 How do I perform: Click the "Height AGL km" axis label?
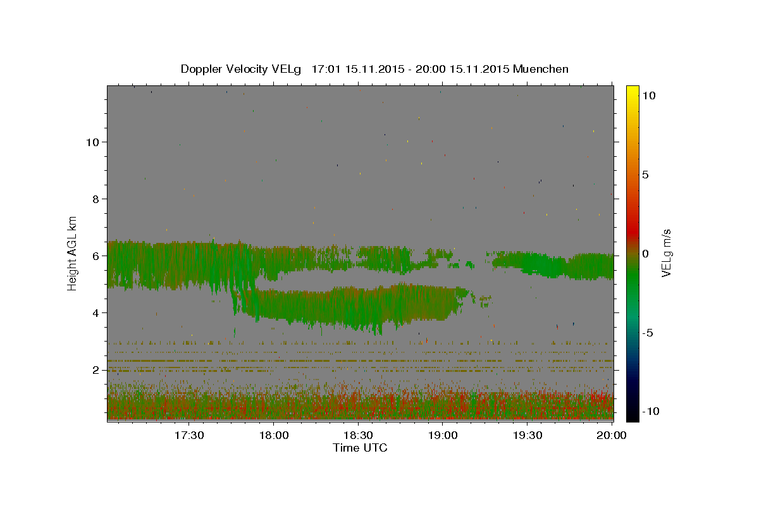click(x=73, y=253)
